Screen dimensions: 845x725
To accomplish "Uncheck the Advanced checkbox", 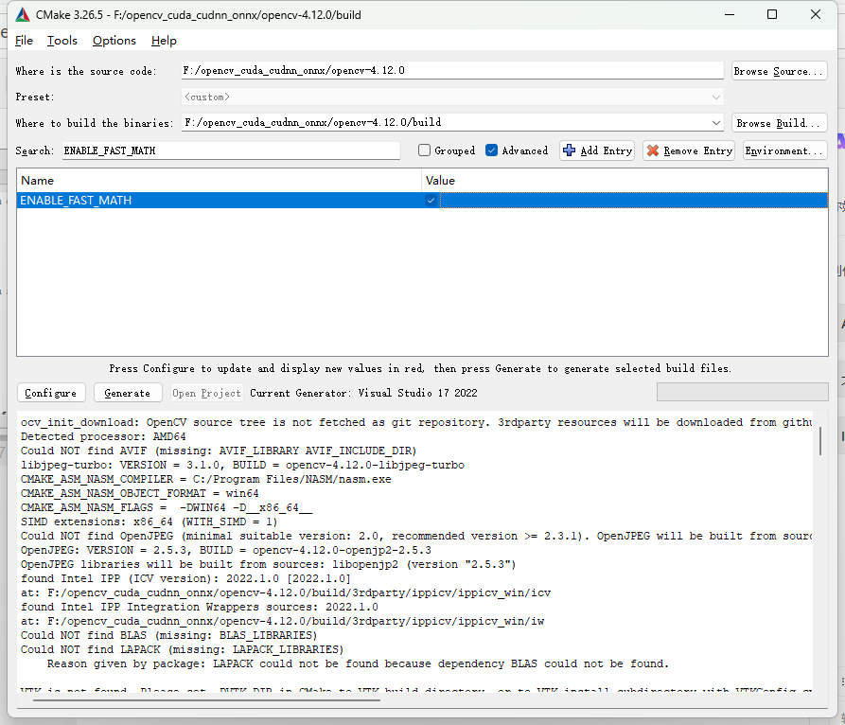I will click(492, 150).
